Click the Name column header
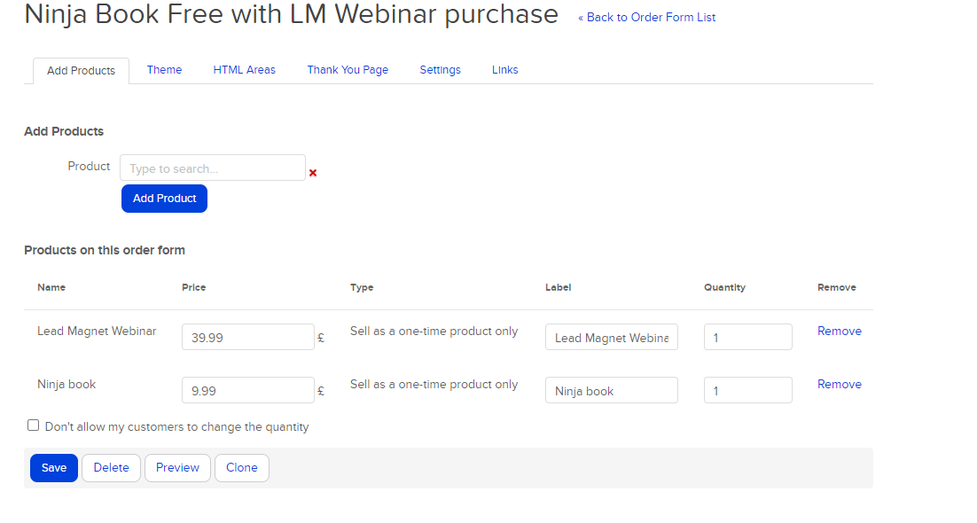The width and height of the screenshot is (977, 523). 51,287
